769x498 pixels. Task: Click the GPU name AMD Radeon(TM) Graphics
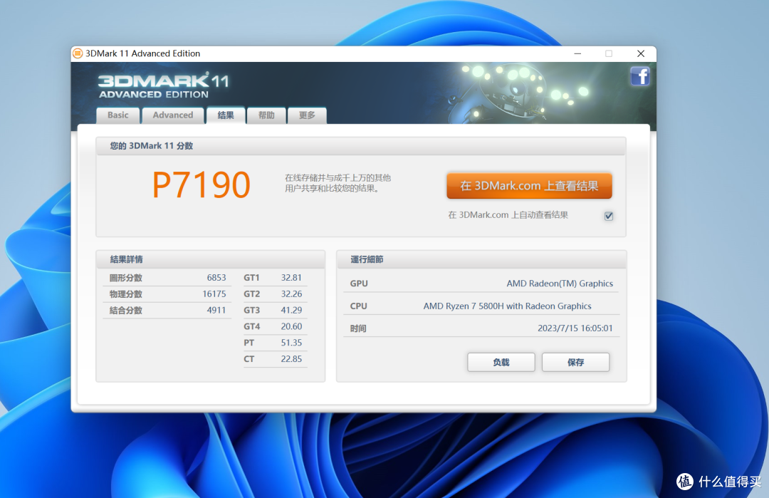coord(560,284)
